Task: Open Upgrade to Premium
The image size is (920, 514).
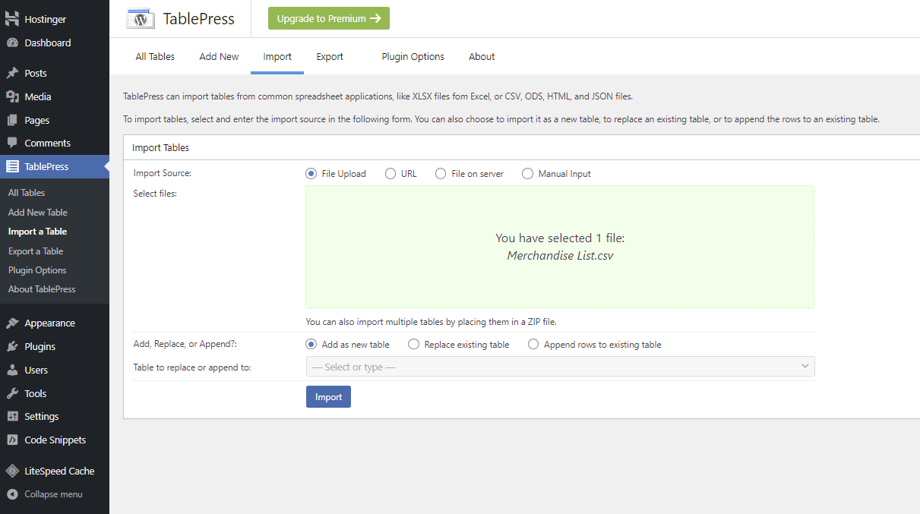Action: pyautogui.click(x=328, y=17)
